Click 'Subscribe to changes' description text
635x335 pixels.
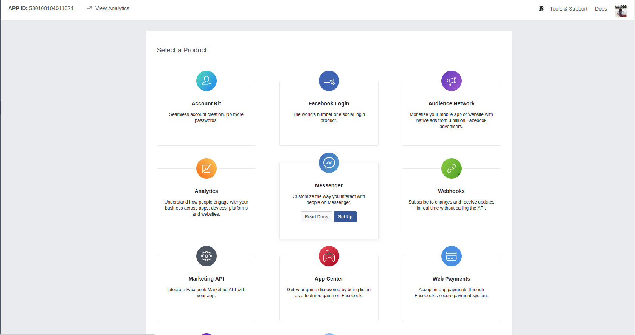tap(451, 205)
